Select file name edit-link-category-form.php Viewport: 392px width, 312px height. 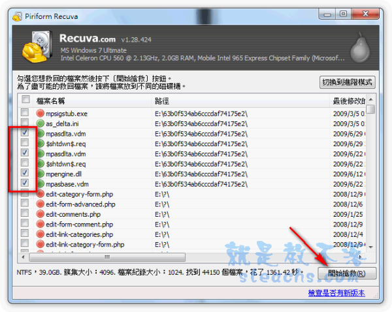pos(85,245)
